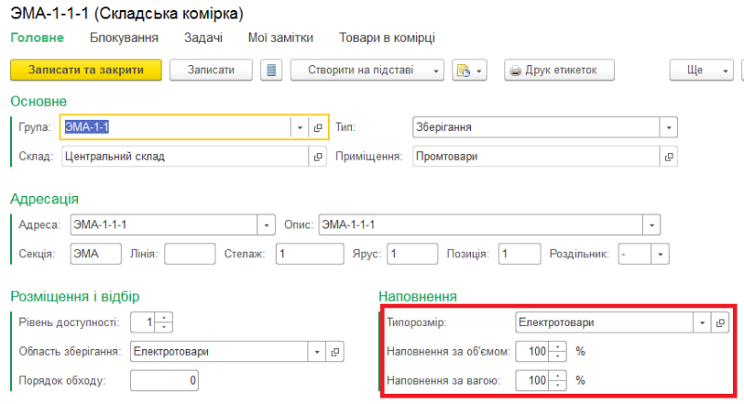
Task: Switch to the Блокування tab
Action: 124,37
